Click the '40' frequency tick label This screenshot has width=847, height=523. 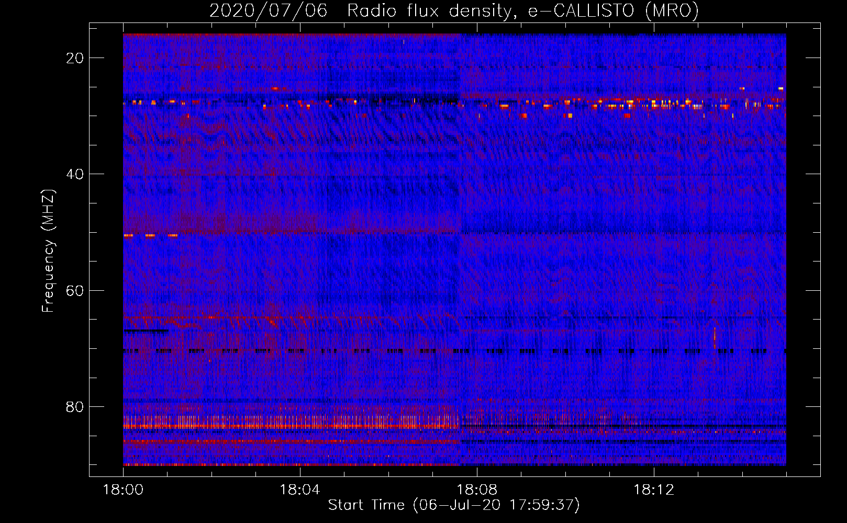75,174
